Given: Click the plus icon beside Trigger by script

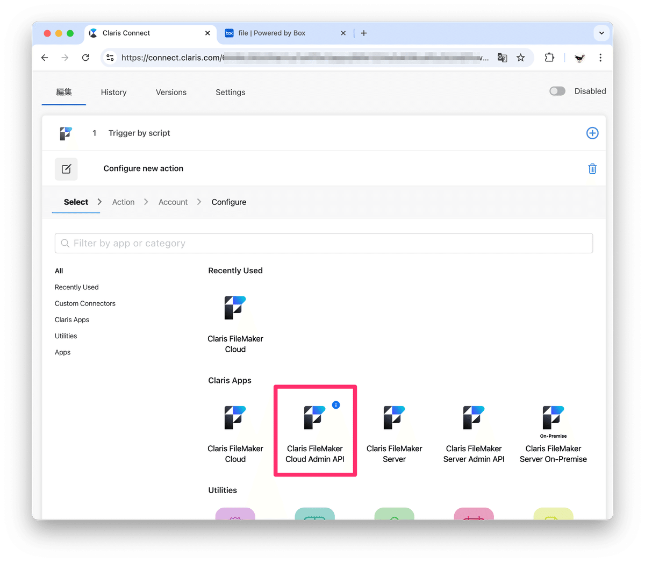Looking at the screenshot, I should [x=592, y=133].
